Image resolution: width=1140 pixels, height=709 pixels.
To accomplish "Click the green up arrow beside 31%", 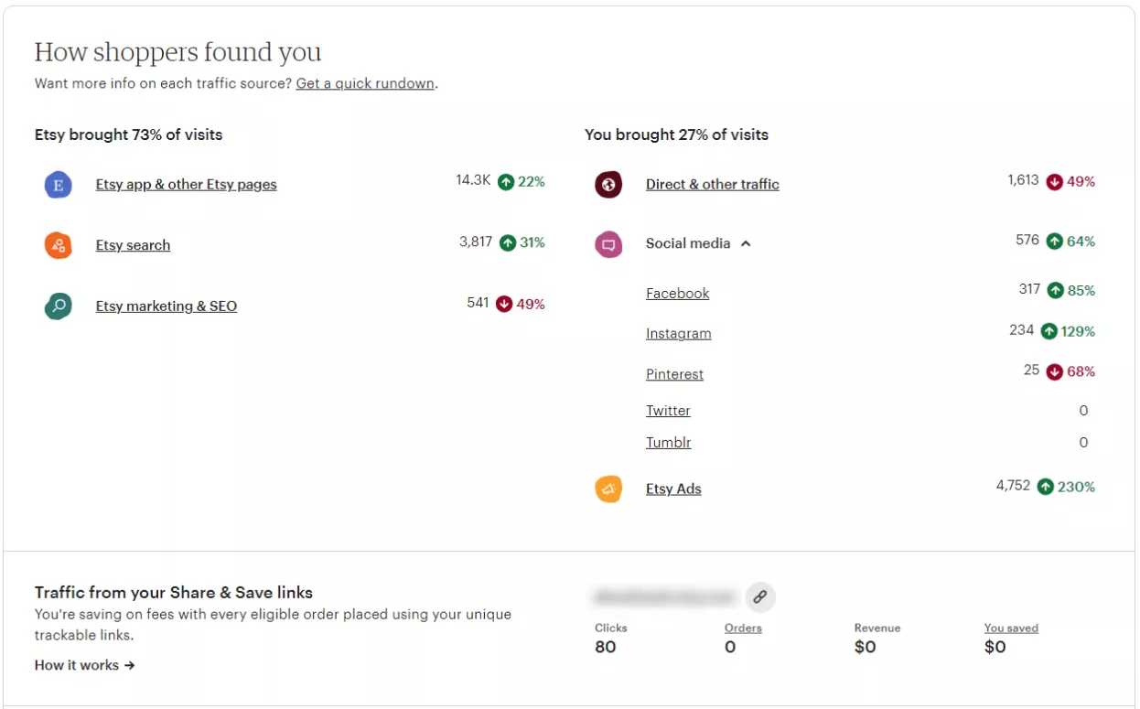I will pos(508,242).
